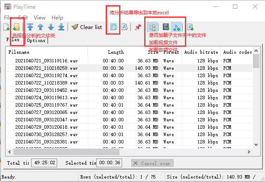Select file 2021040721_093119116.wav
Screen dimensions: 265x182
46,61
